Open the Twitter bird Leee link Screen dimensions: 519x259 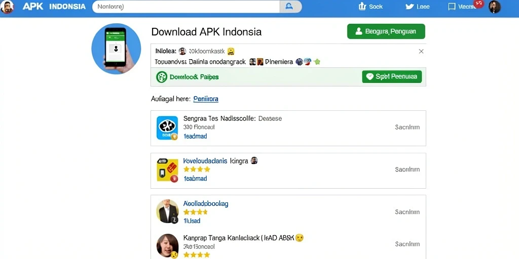pyautogui.click(x=418, y=7)
